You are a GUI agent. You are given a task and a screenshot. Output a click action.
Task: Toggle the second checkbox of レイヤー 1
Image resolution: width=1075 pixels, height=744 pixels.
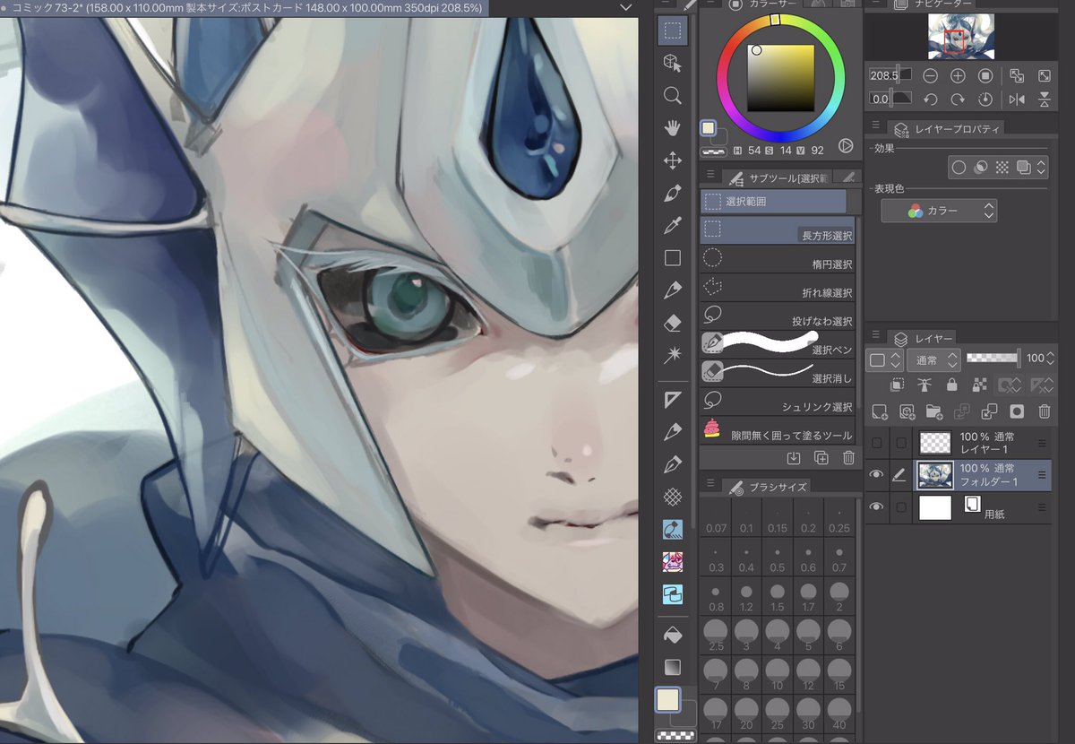(901, 443)
